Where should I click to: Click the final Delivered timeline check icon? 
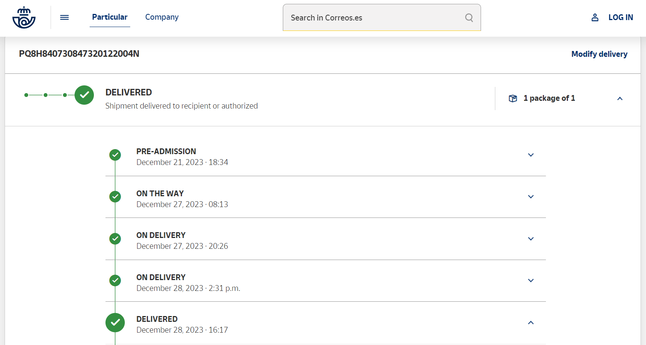point(115,323)
